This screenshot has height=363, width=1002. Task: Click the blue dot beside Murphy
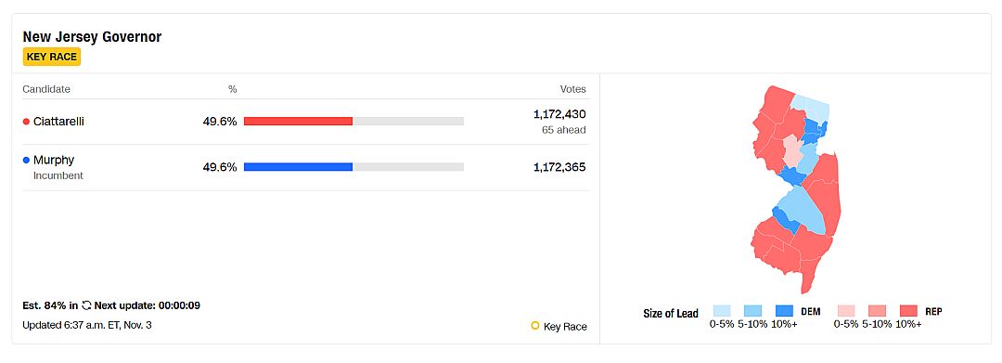click(x=26, y=161)
